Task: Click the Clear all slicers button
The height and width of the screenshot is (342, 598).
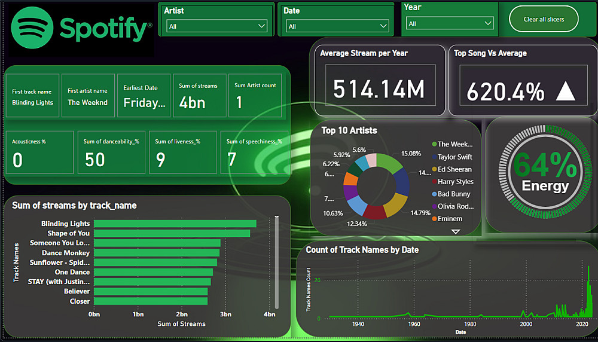Action: [x=544, y=19]
